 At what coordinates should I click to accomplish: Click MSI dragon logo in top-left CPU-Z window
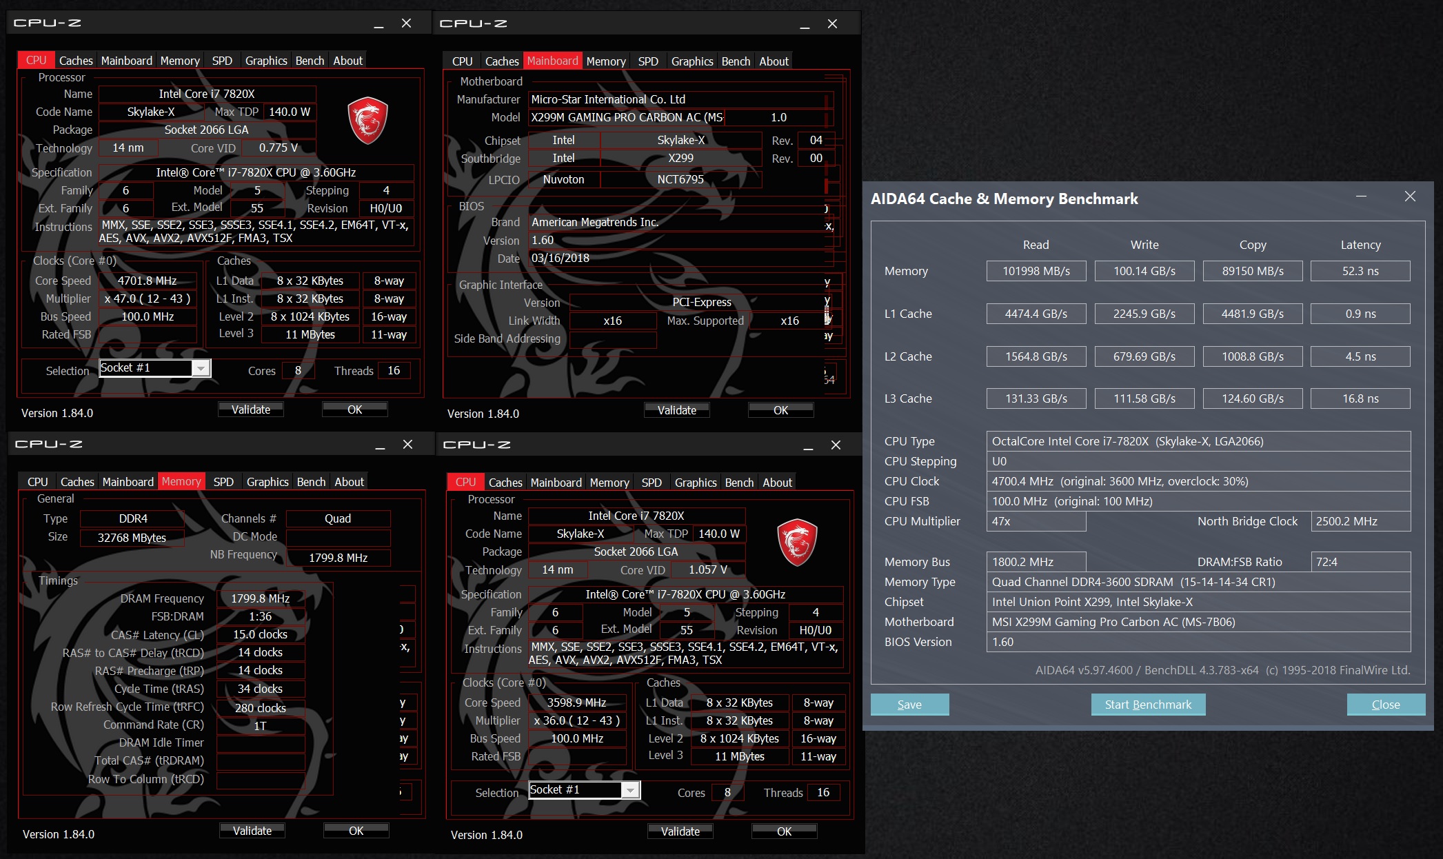[x=367, y=121]
